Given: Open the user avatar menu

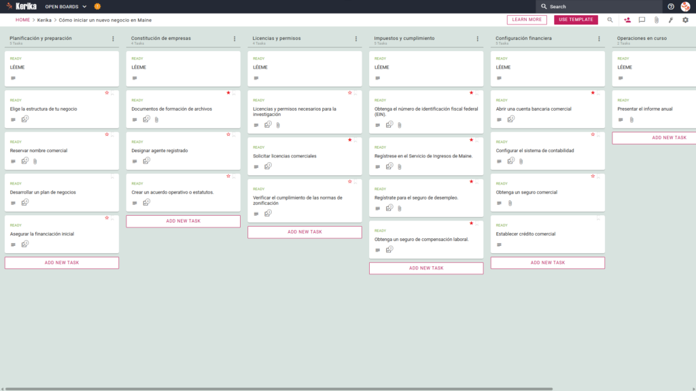Looking at the screenshot, I should [685, 7].
